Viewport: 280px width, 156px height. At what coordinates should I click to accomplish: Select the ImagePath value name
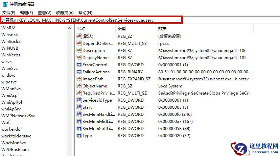pyautogui.click(x=93, y=79)
